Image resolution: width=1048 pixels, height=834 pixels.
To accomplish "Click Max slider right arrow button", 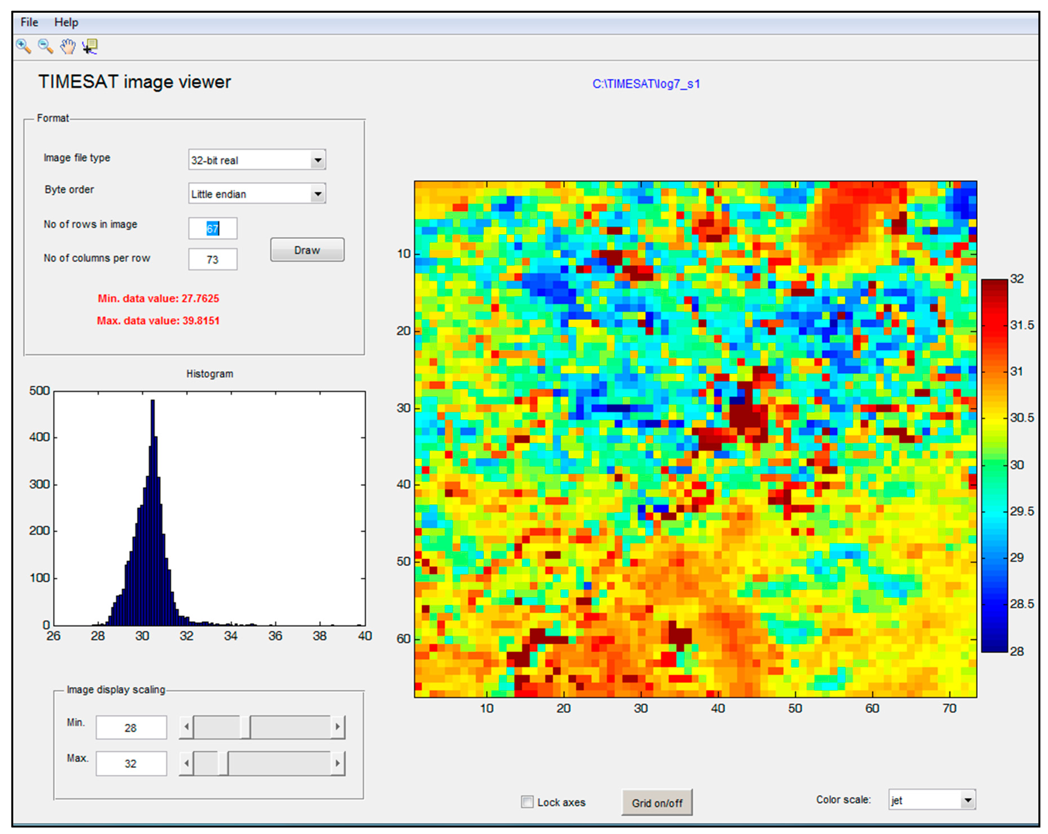I will point(338,763).
